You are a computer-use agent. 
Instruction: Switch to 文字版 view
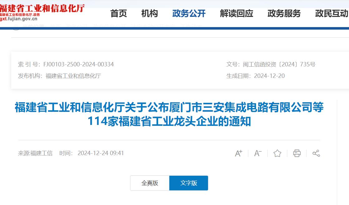(x=189, y=183)
